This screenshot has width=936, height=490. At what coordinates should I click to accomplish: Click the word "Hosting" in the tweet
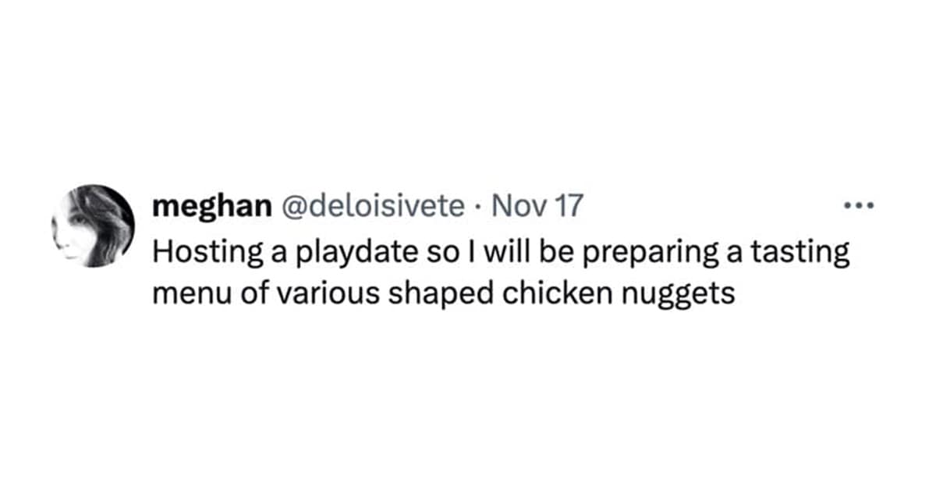[x=208, y=254]
